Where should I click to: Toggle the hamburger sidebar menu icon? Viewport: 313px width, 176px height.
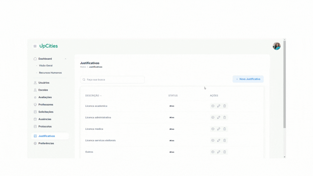point(35,46)
